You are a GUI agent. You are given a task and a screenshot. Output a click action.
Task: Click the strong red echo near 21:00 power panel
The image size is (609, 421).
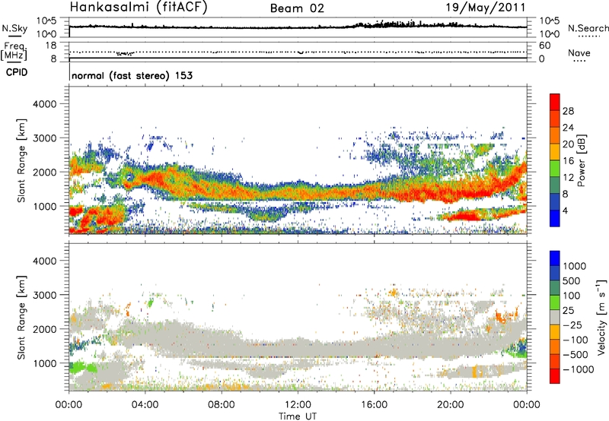(x=466, y=216)
